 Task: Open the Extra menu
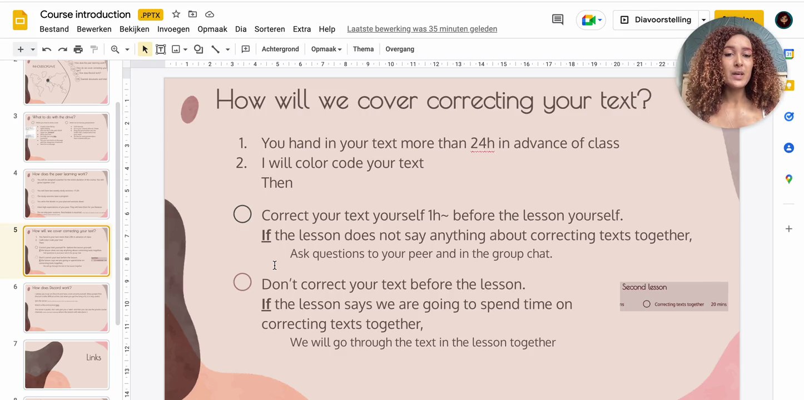(x=301, y=29)
